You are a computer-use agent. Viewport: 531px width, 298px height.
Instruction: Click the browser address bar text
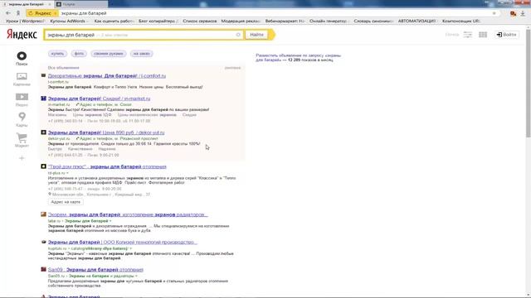(84, 13)
